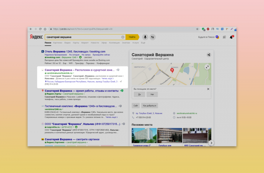Expand 'Читать ещё' in the Санаторий Вершина snippet
Screen dimensions: 264x173
(107, 78)
